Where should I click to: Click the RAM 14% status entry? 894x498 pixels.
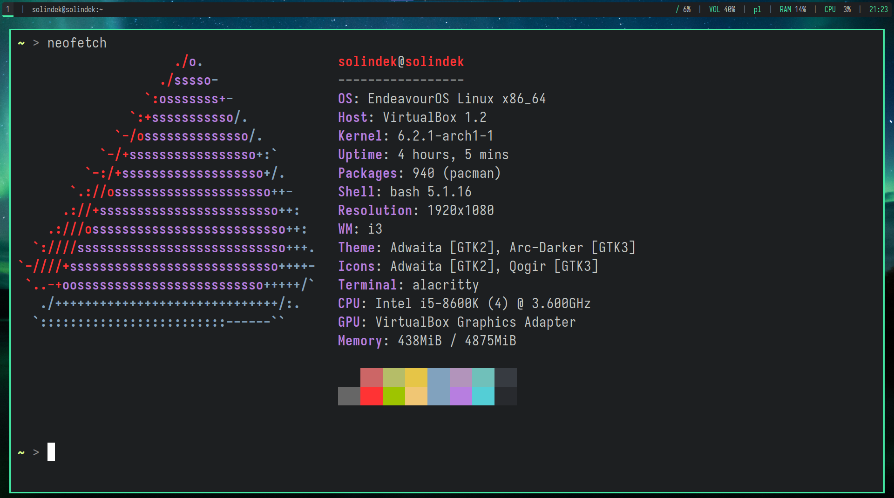point(793,9)
